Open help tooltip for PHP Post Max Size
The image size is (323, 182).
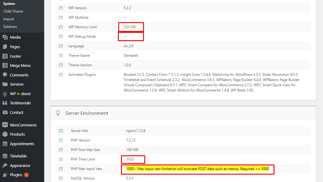[x=61, y=150]
